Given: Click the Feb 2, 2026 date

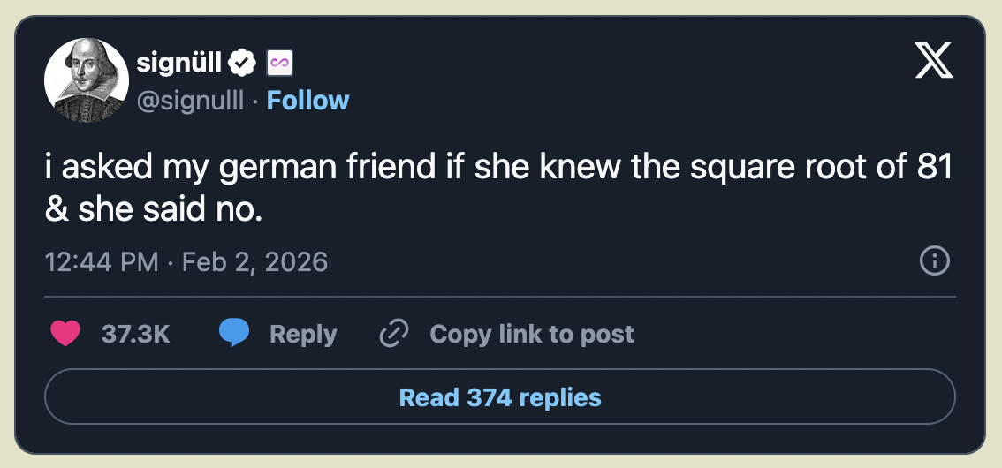Looking at the screenshot, I should (255, 261).
